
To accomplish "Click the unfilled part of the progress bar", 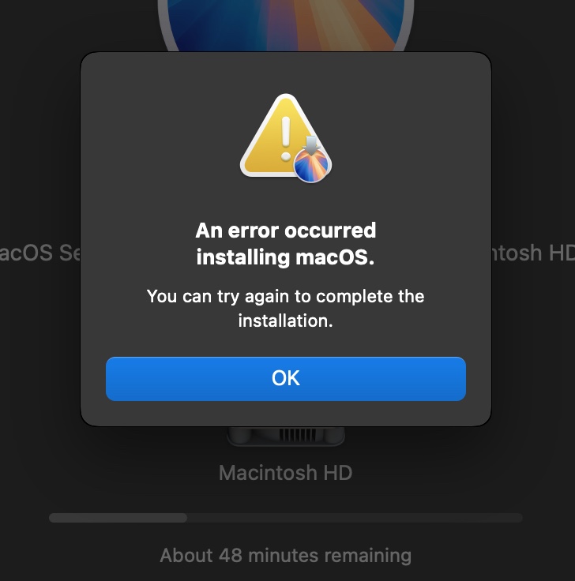I will [355, 518].
